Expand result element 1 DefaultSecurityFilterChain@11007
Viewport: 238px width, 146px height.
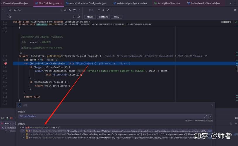tap(23, 134)
